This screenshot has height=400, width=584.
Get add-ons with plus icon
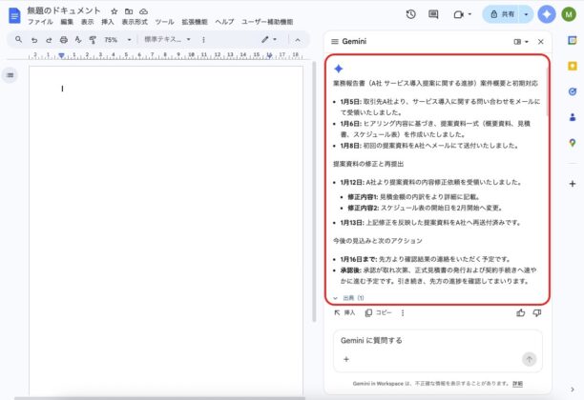(x=573, y=184)
